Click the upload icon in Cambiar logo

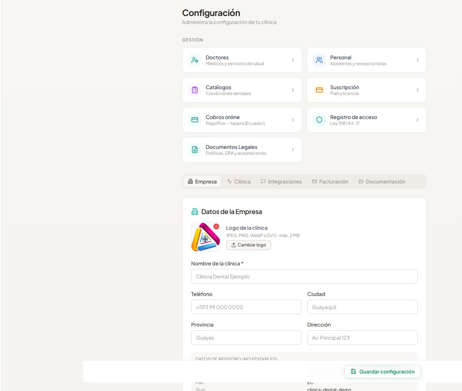[x=234, y=245]
